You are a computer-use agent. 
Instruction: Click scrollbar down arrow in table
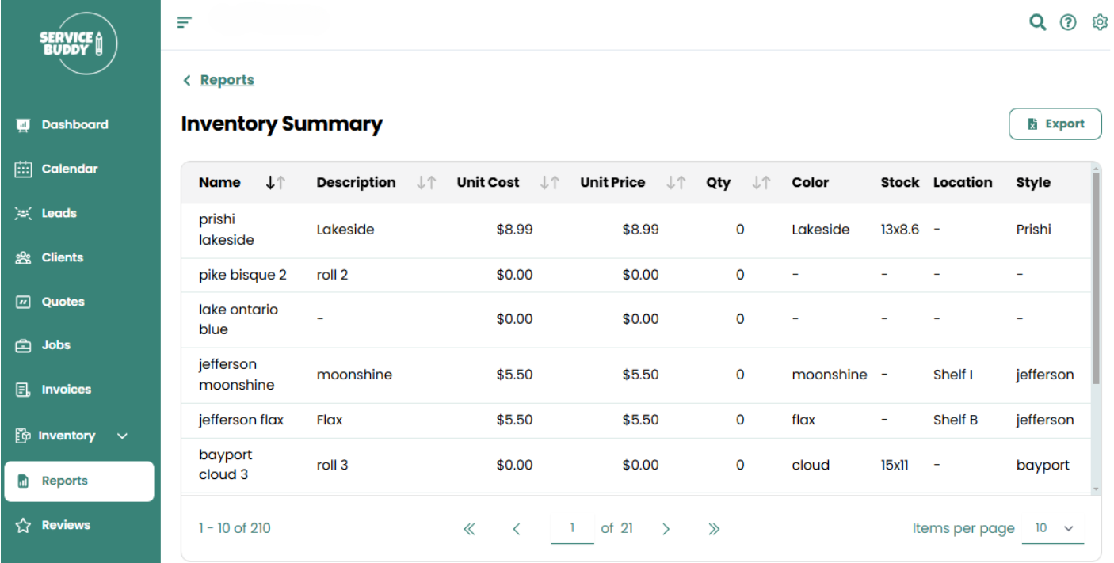[x=1097, y=489]
